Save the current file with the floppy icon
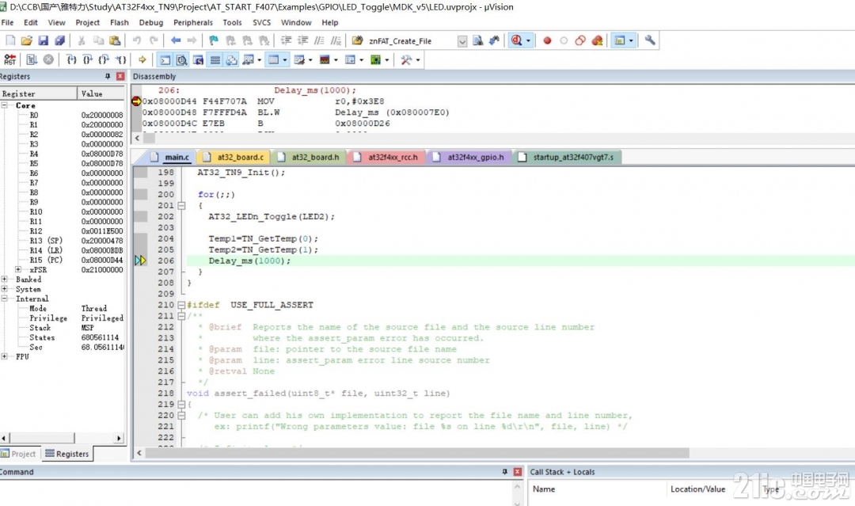The width and height of the screenshot is (855, 506). [x=43, y=40]
